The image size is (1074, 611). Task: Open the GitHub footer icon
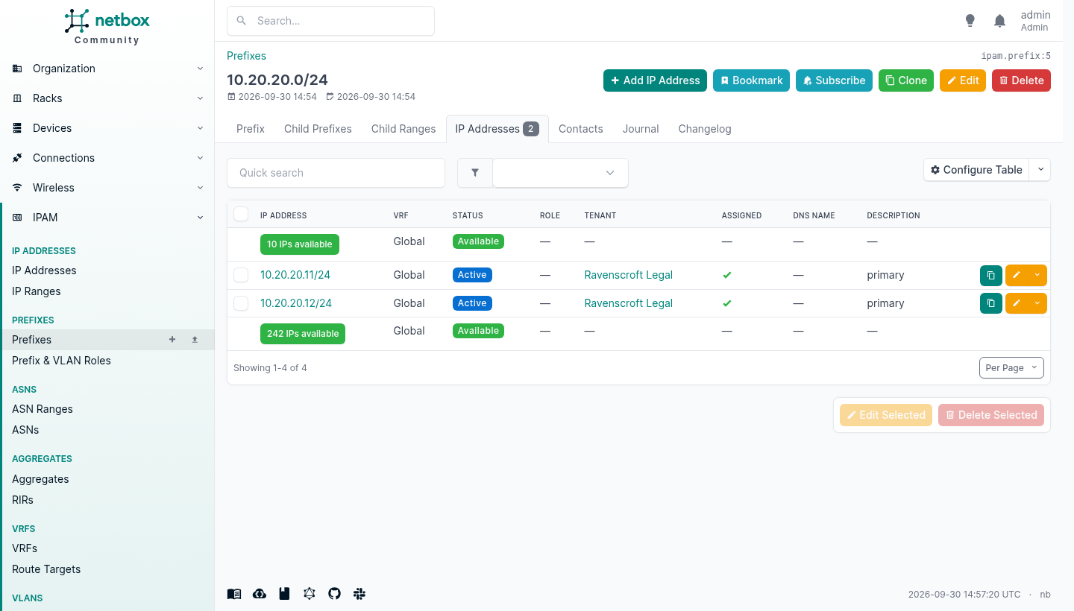pyautogui.click(x=334, y=594)
